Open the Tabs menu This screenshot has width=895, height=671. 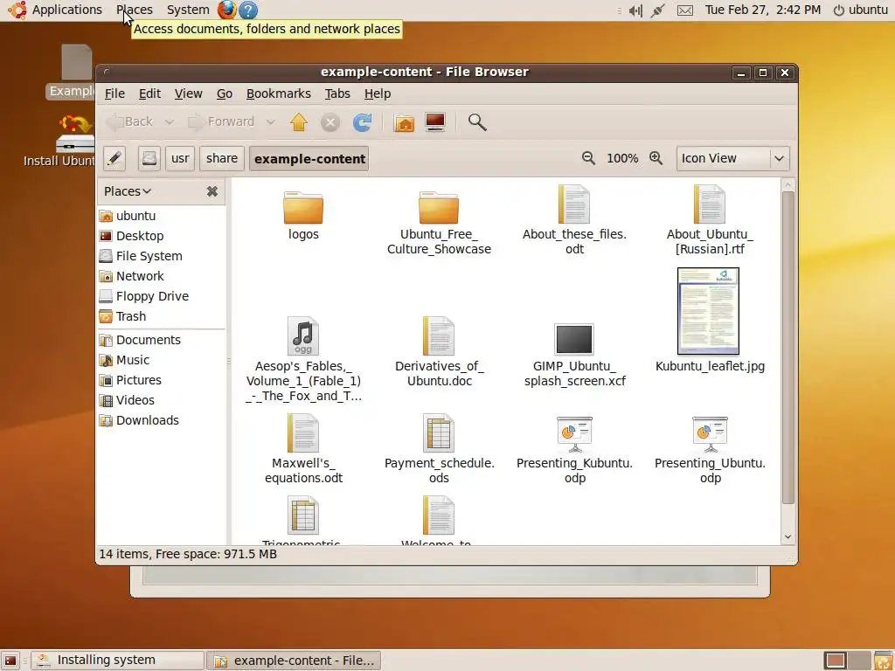(x=337, y=93)
